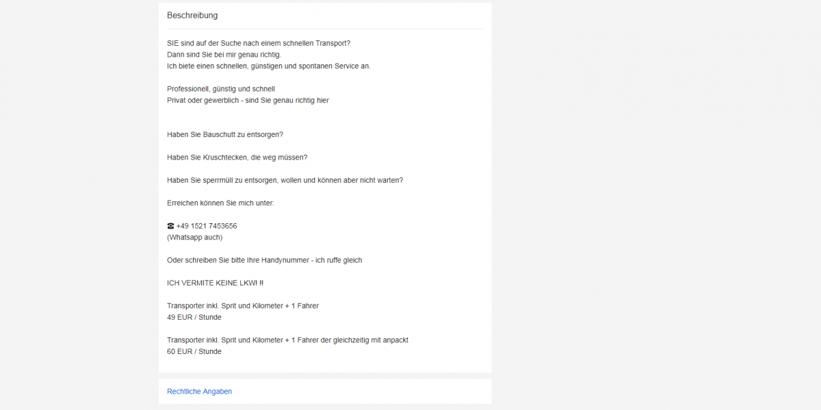Open the Rechtliche Angaben link

(199, 392)
